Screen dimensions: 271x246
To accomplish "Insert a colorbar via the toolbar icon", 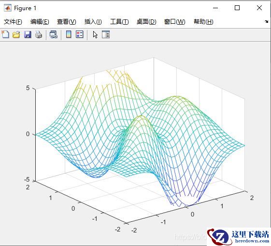I will [x=69, y=34].
